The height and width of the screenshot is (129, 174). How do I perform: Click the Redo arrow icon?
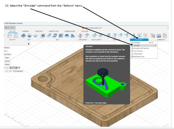(x=12, y=27)
